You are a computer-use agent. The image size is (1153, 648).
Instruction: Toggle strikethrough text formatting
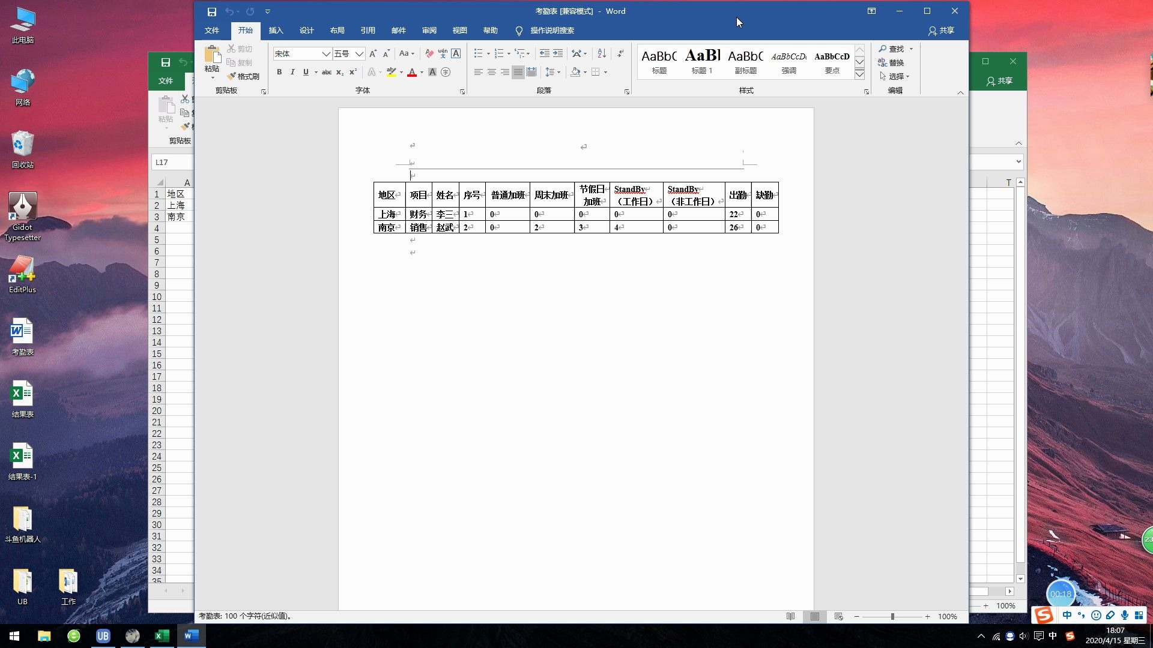click(326, 72)
